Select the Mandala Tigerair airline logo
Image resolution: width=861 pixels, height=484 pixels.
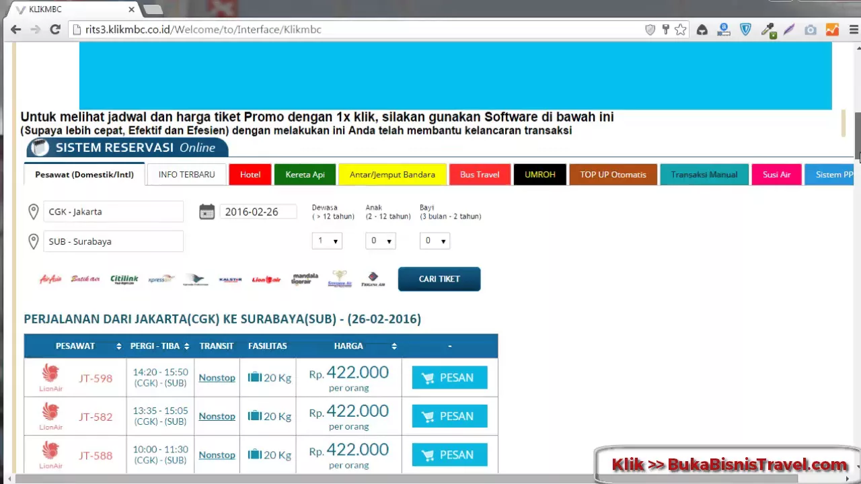pyautogui.click(x=305, y=279)
